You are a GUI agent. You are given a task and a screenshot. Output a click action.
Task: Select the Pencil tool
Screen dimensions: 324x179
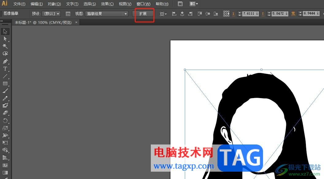point(5,98)
